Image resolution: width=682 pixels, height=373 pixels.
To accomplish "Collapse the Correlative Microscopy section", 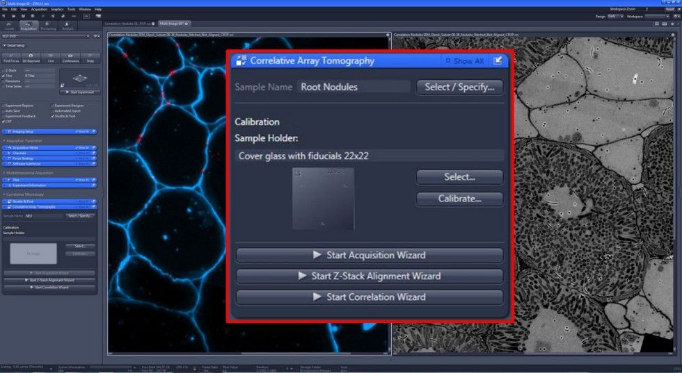I will tap(4, 194).
